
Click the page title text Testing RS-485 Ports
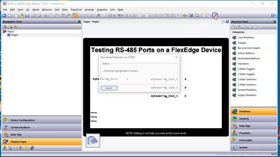tap(156, 50)
